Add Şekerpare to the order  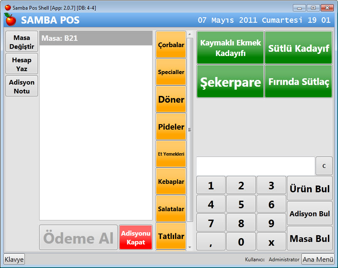click(230, 82)
